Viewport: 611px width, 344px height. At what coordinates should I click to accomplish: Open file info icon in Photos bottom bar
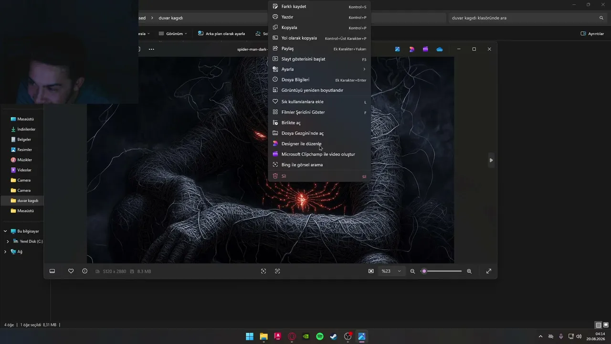coord(85,271)
